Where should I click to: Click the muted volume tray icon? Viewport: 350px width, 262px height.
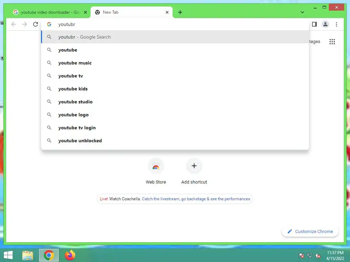[x=318, y=255]
